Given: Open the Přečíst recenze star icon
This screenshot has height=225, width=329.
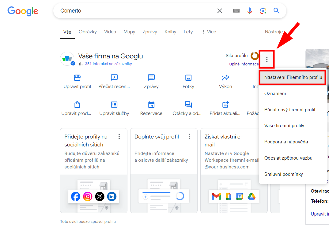Looking at the screenshot, I should 114,78.
